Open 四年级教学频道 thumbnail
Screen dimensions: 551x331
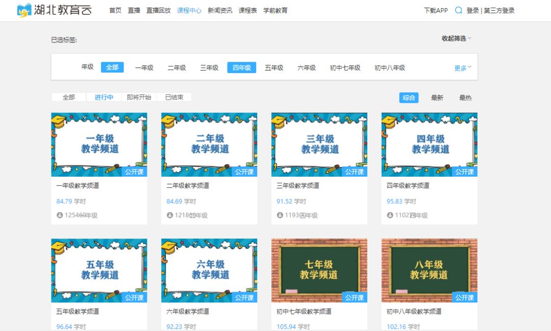click(x=430, y=145)
